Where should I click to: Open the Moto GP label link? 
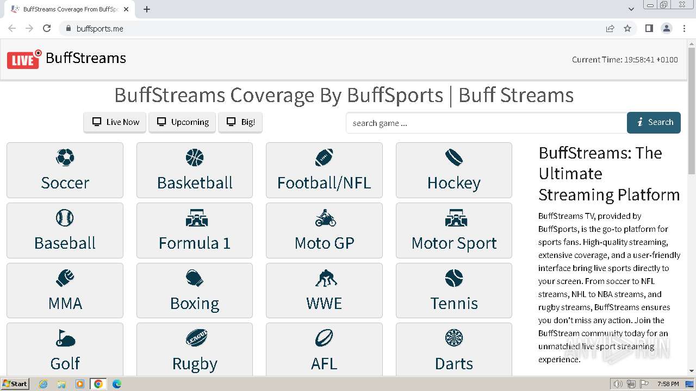click(324, 243)
